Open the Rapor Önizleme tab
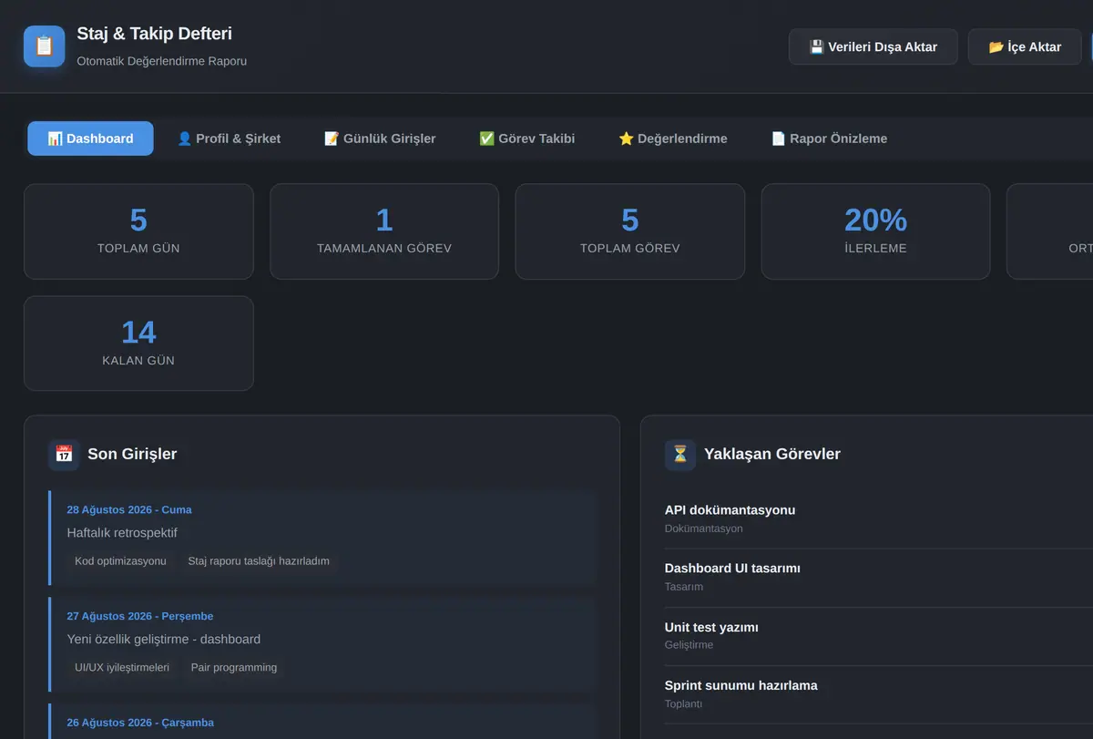This screenshot has width=1093, height=739. pyautogui.click(x=829, y=139)
